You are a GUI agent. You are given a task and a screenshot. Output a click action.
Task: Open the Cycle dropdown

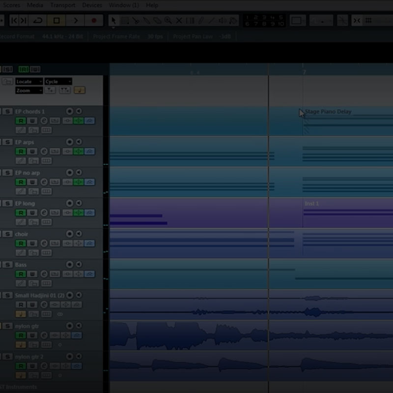[x=58, y=82]
